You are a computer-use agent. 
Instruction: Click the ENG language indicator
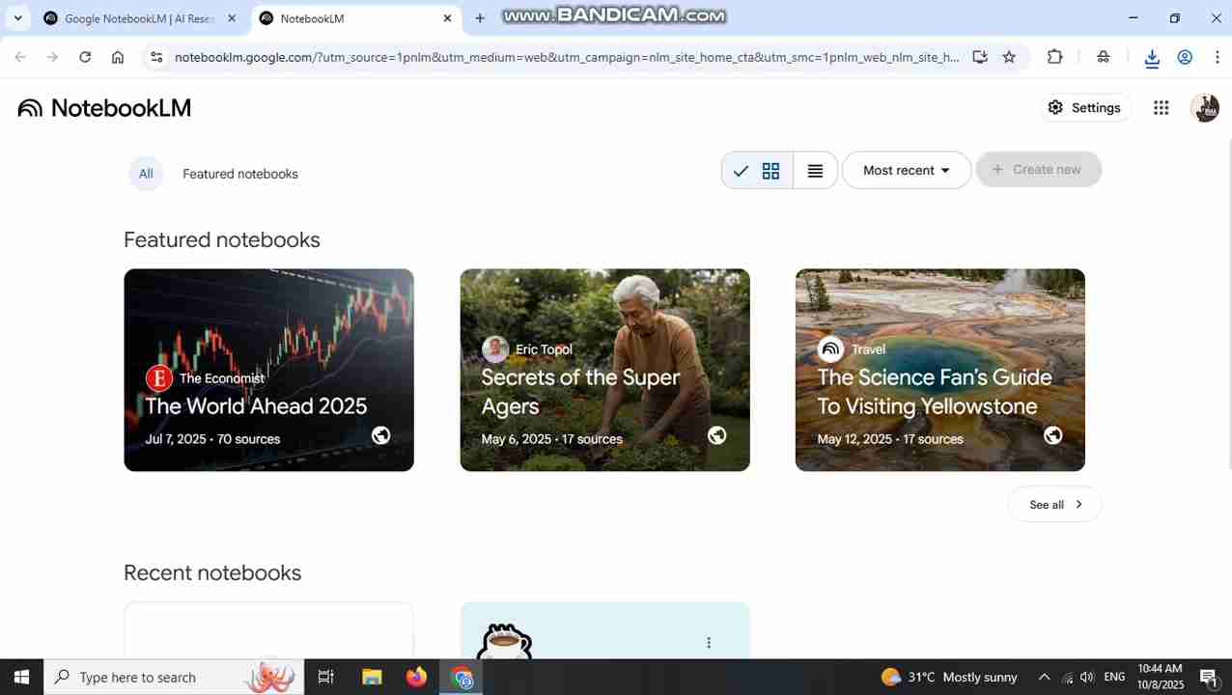[1114, 677]
